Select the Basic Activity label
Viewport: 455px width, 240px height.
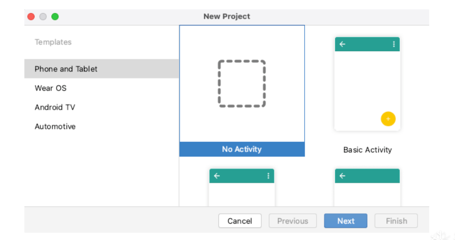pos(367,150)
